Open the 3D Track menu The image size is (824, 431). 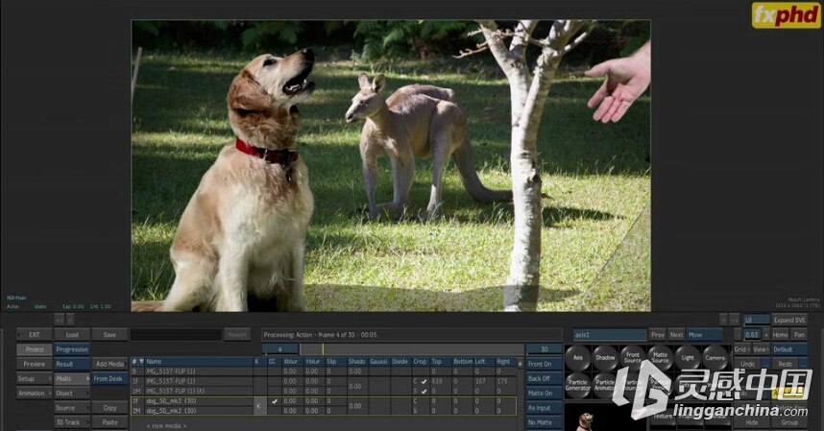(x=72, y=422)
